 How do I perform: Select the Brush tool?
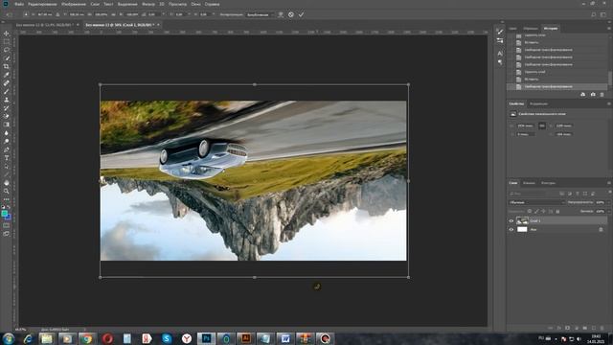(7, 91)
